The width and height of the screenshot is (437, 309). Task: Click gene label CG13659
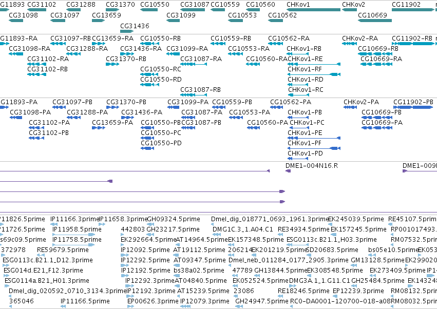pyautogui.click(x=106, y=15)
